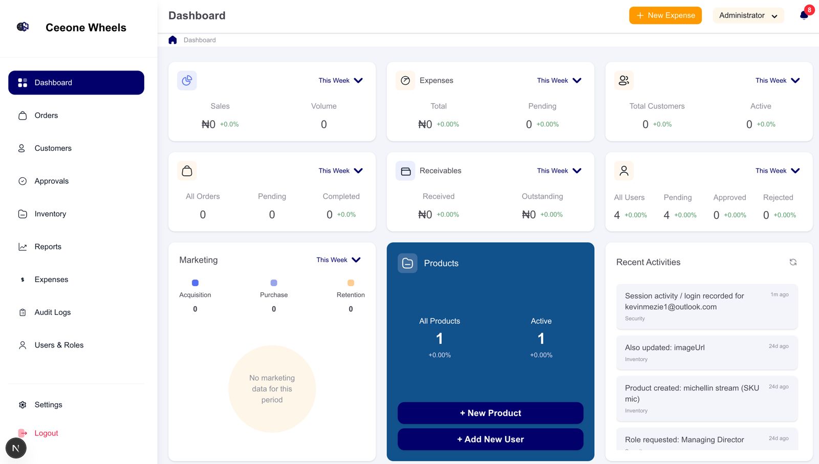Click the Audit Logs clipboard icon
Image resolution: width=819 pixels, height=464 pixels.
coord(23,312)
